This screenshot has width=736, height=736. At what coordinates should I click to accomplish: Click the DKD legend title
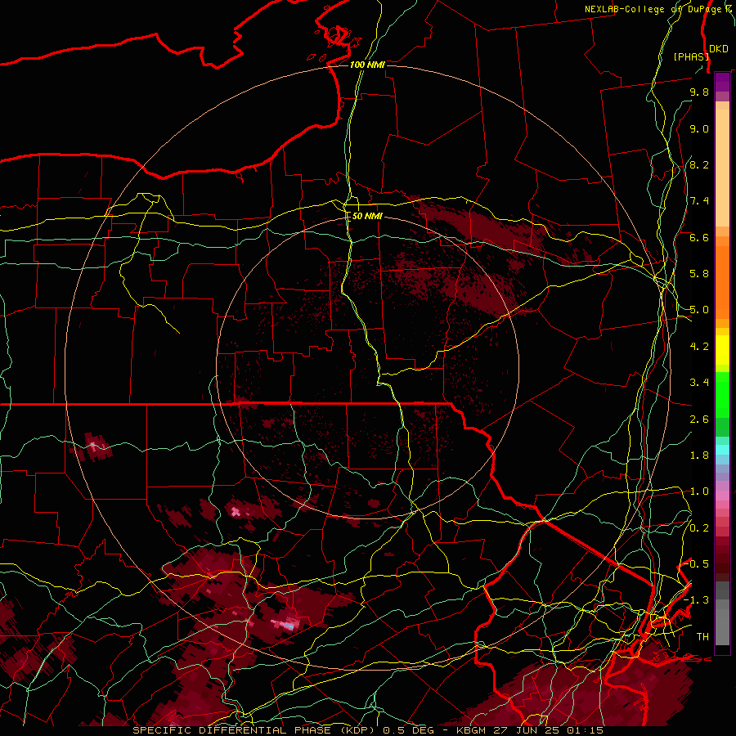pos(719,49)
